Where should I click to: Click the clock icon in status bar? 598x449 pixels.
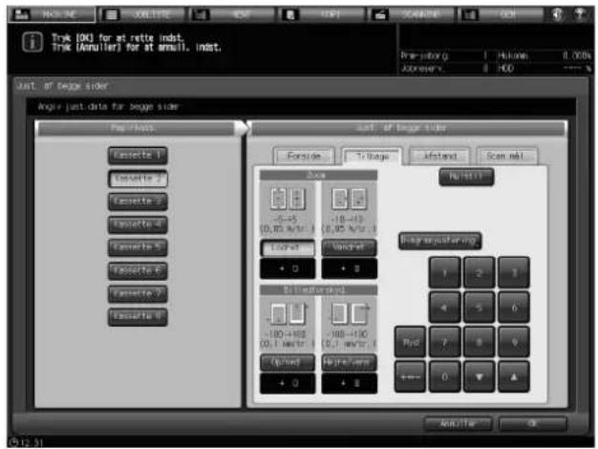14,442
